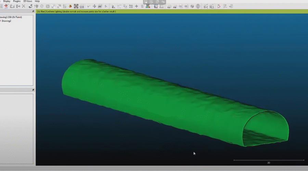Click the SOR filter icon
The width and height of the screenshot is (308, 171).
[81, 6]
